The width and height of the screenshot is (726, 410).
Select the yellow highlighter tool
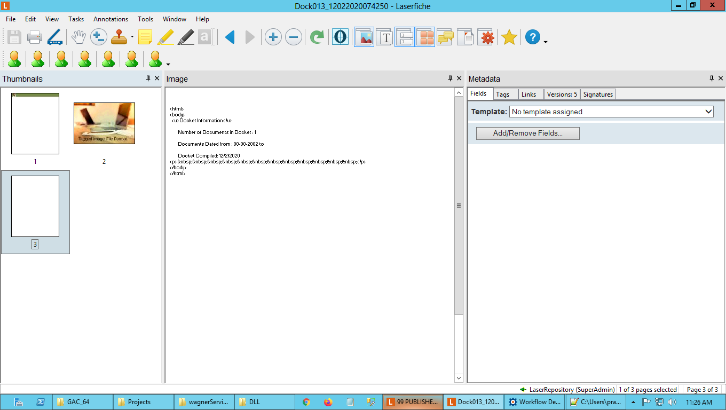(165, 37)
